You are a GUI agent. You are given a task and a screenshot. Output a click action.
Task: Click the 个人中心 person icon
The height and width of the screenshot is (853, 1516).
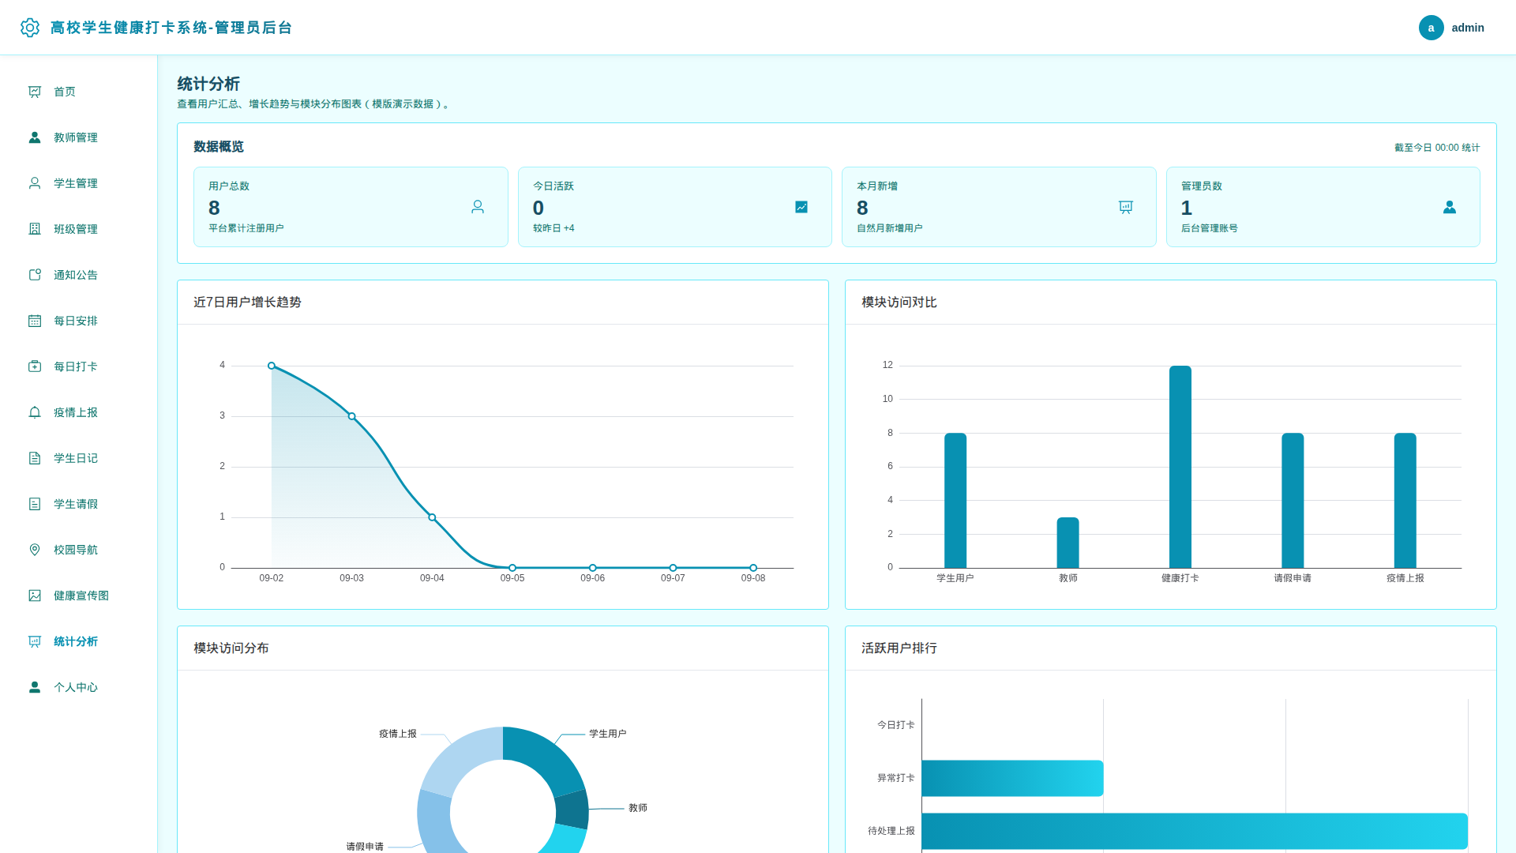coord(35,687)
